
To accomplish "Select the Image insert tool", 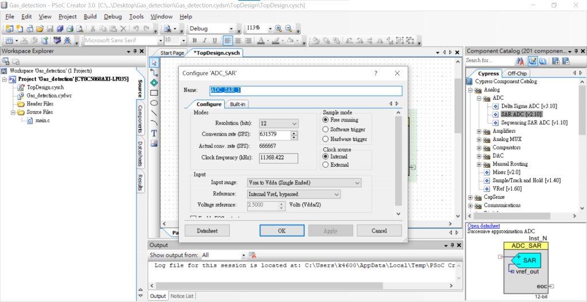I will click(154, 143).
